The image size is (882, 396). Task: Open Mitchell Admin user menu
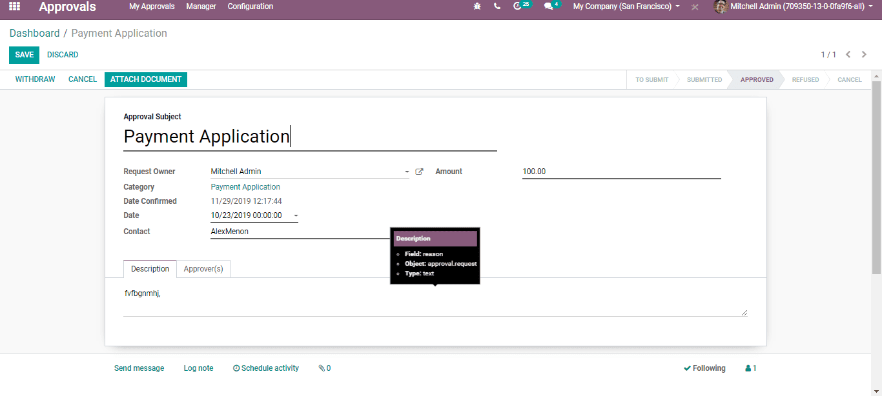[x=801, y=6]
